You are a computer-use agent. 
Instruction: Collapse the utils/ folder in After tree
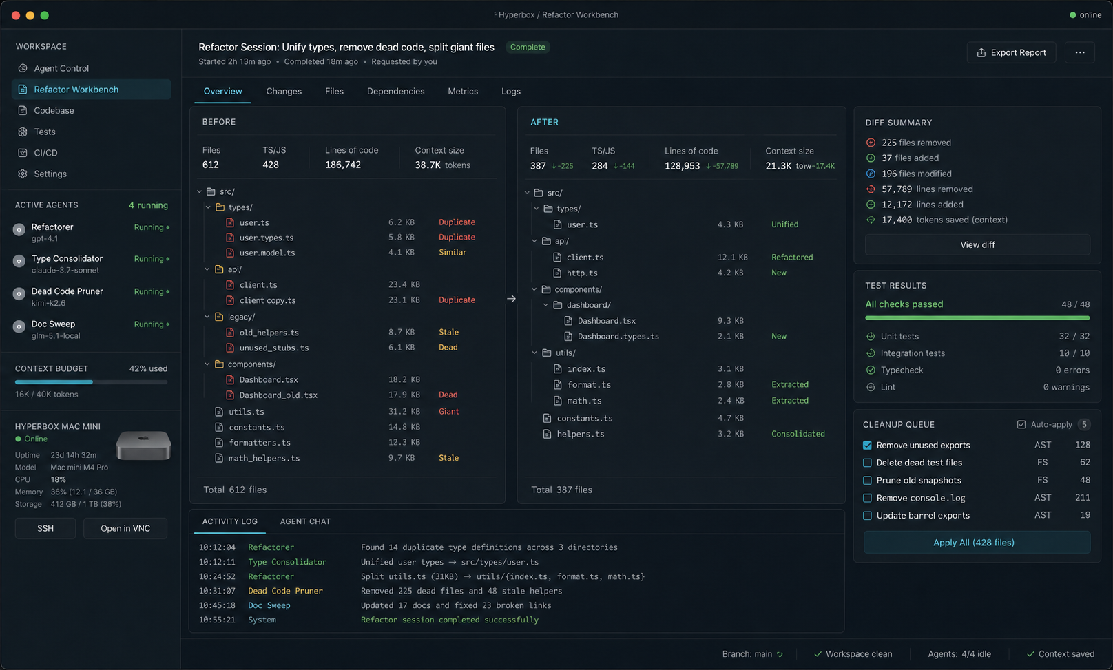coord(534,353)
